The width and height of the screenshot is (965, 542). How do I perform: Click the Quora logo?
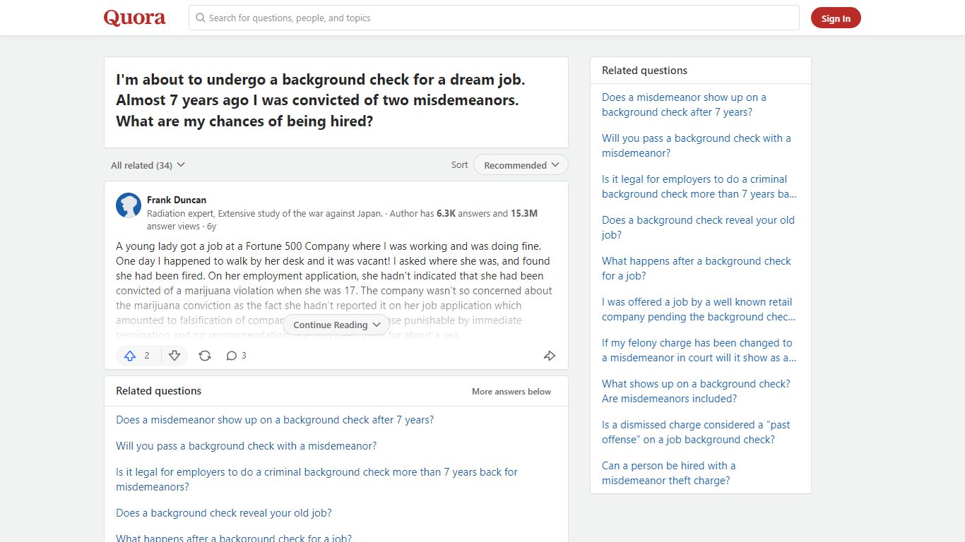click(134, 18)
